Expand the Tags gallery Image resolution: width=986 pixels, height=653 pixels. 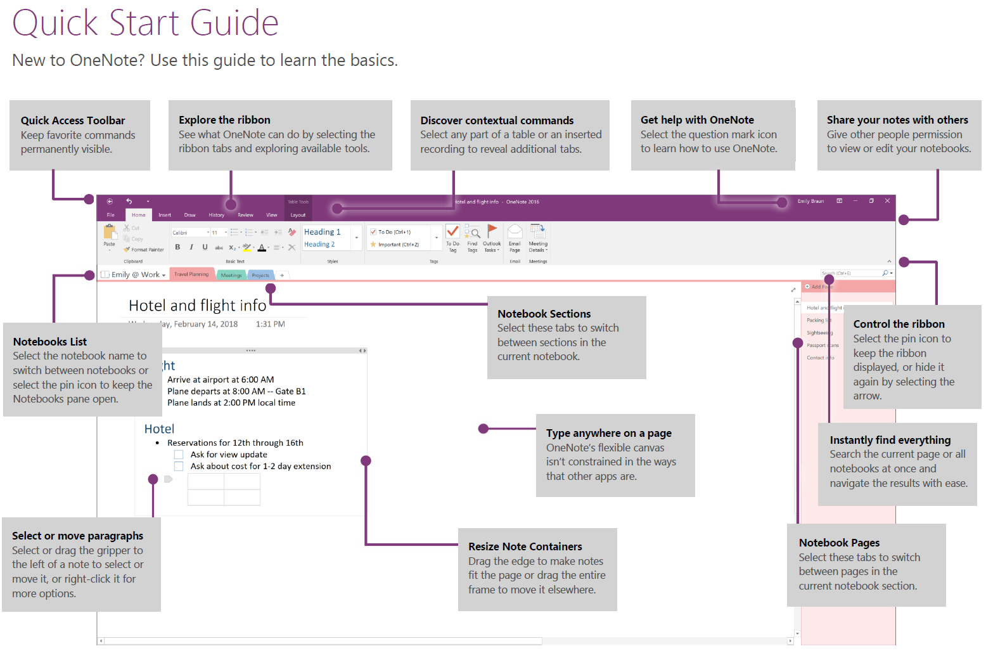coord(436,238)
